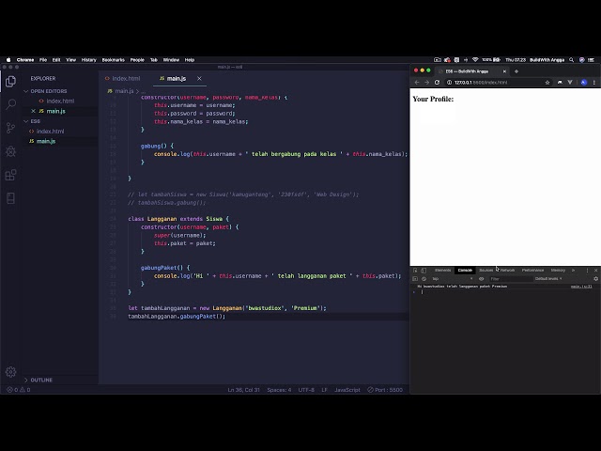Click the first extension icon next to the star

(x=560, y=83)
